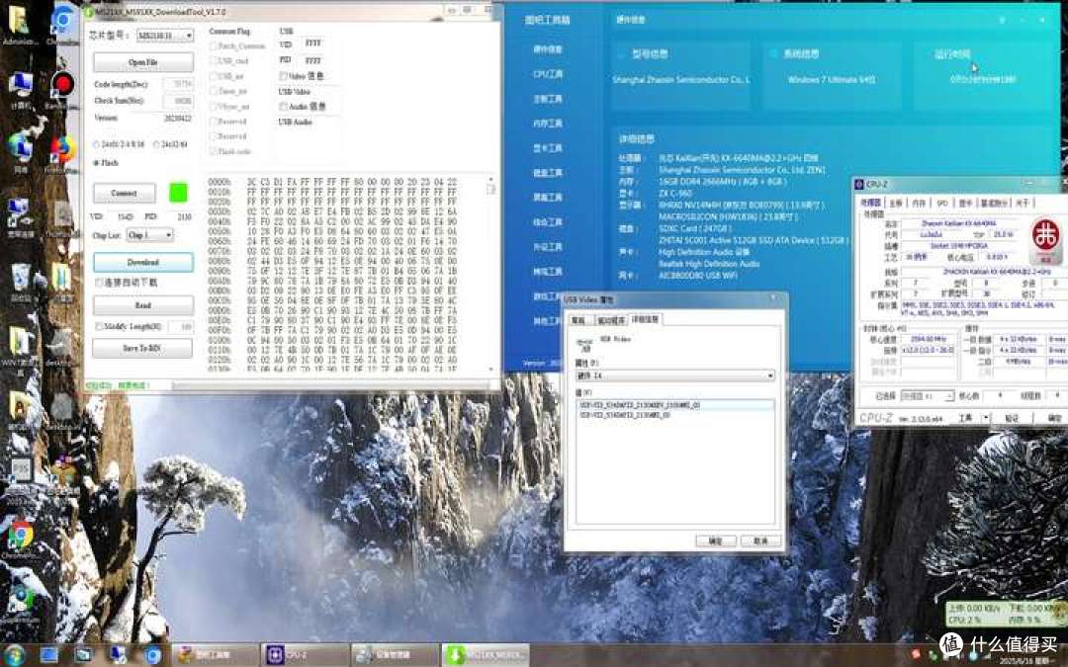Switch to CPU-Z 内存 tab
The width and height of the screenshot is (1068, 667).
(x=919, y=203)
